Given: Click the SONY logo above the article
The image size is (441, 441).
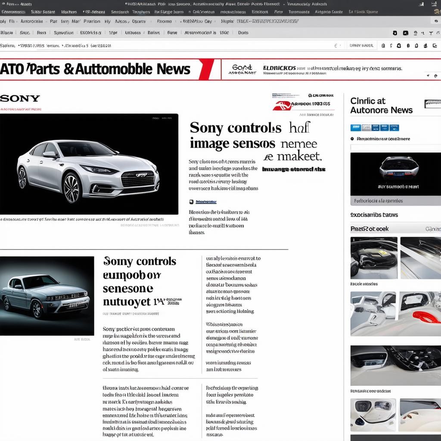Looking at the screenshot, I should pyautogui.click(x=20, y=98).
